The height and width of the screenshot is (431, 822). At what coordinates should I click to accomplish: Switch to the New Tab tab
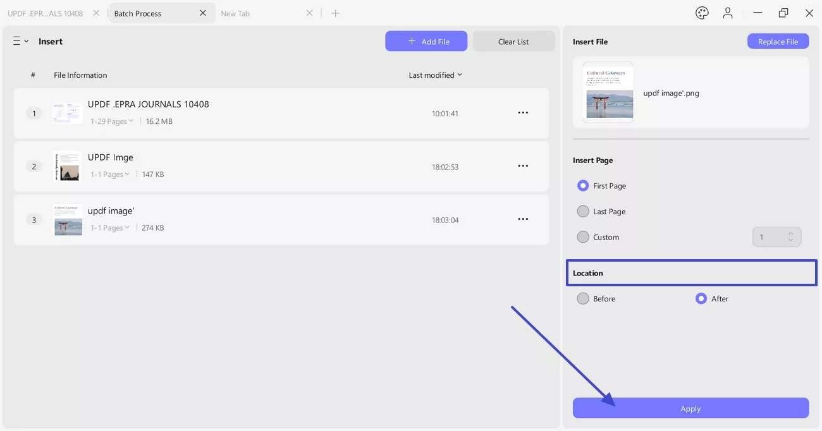click(x=235, y=13)
